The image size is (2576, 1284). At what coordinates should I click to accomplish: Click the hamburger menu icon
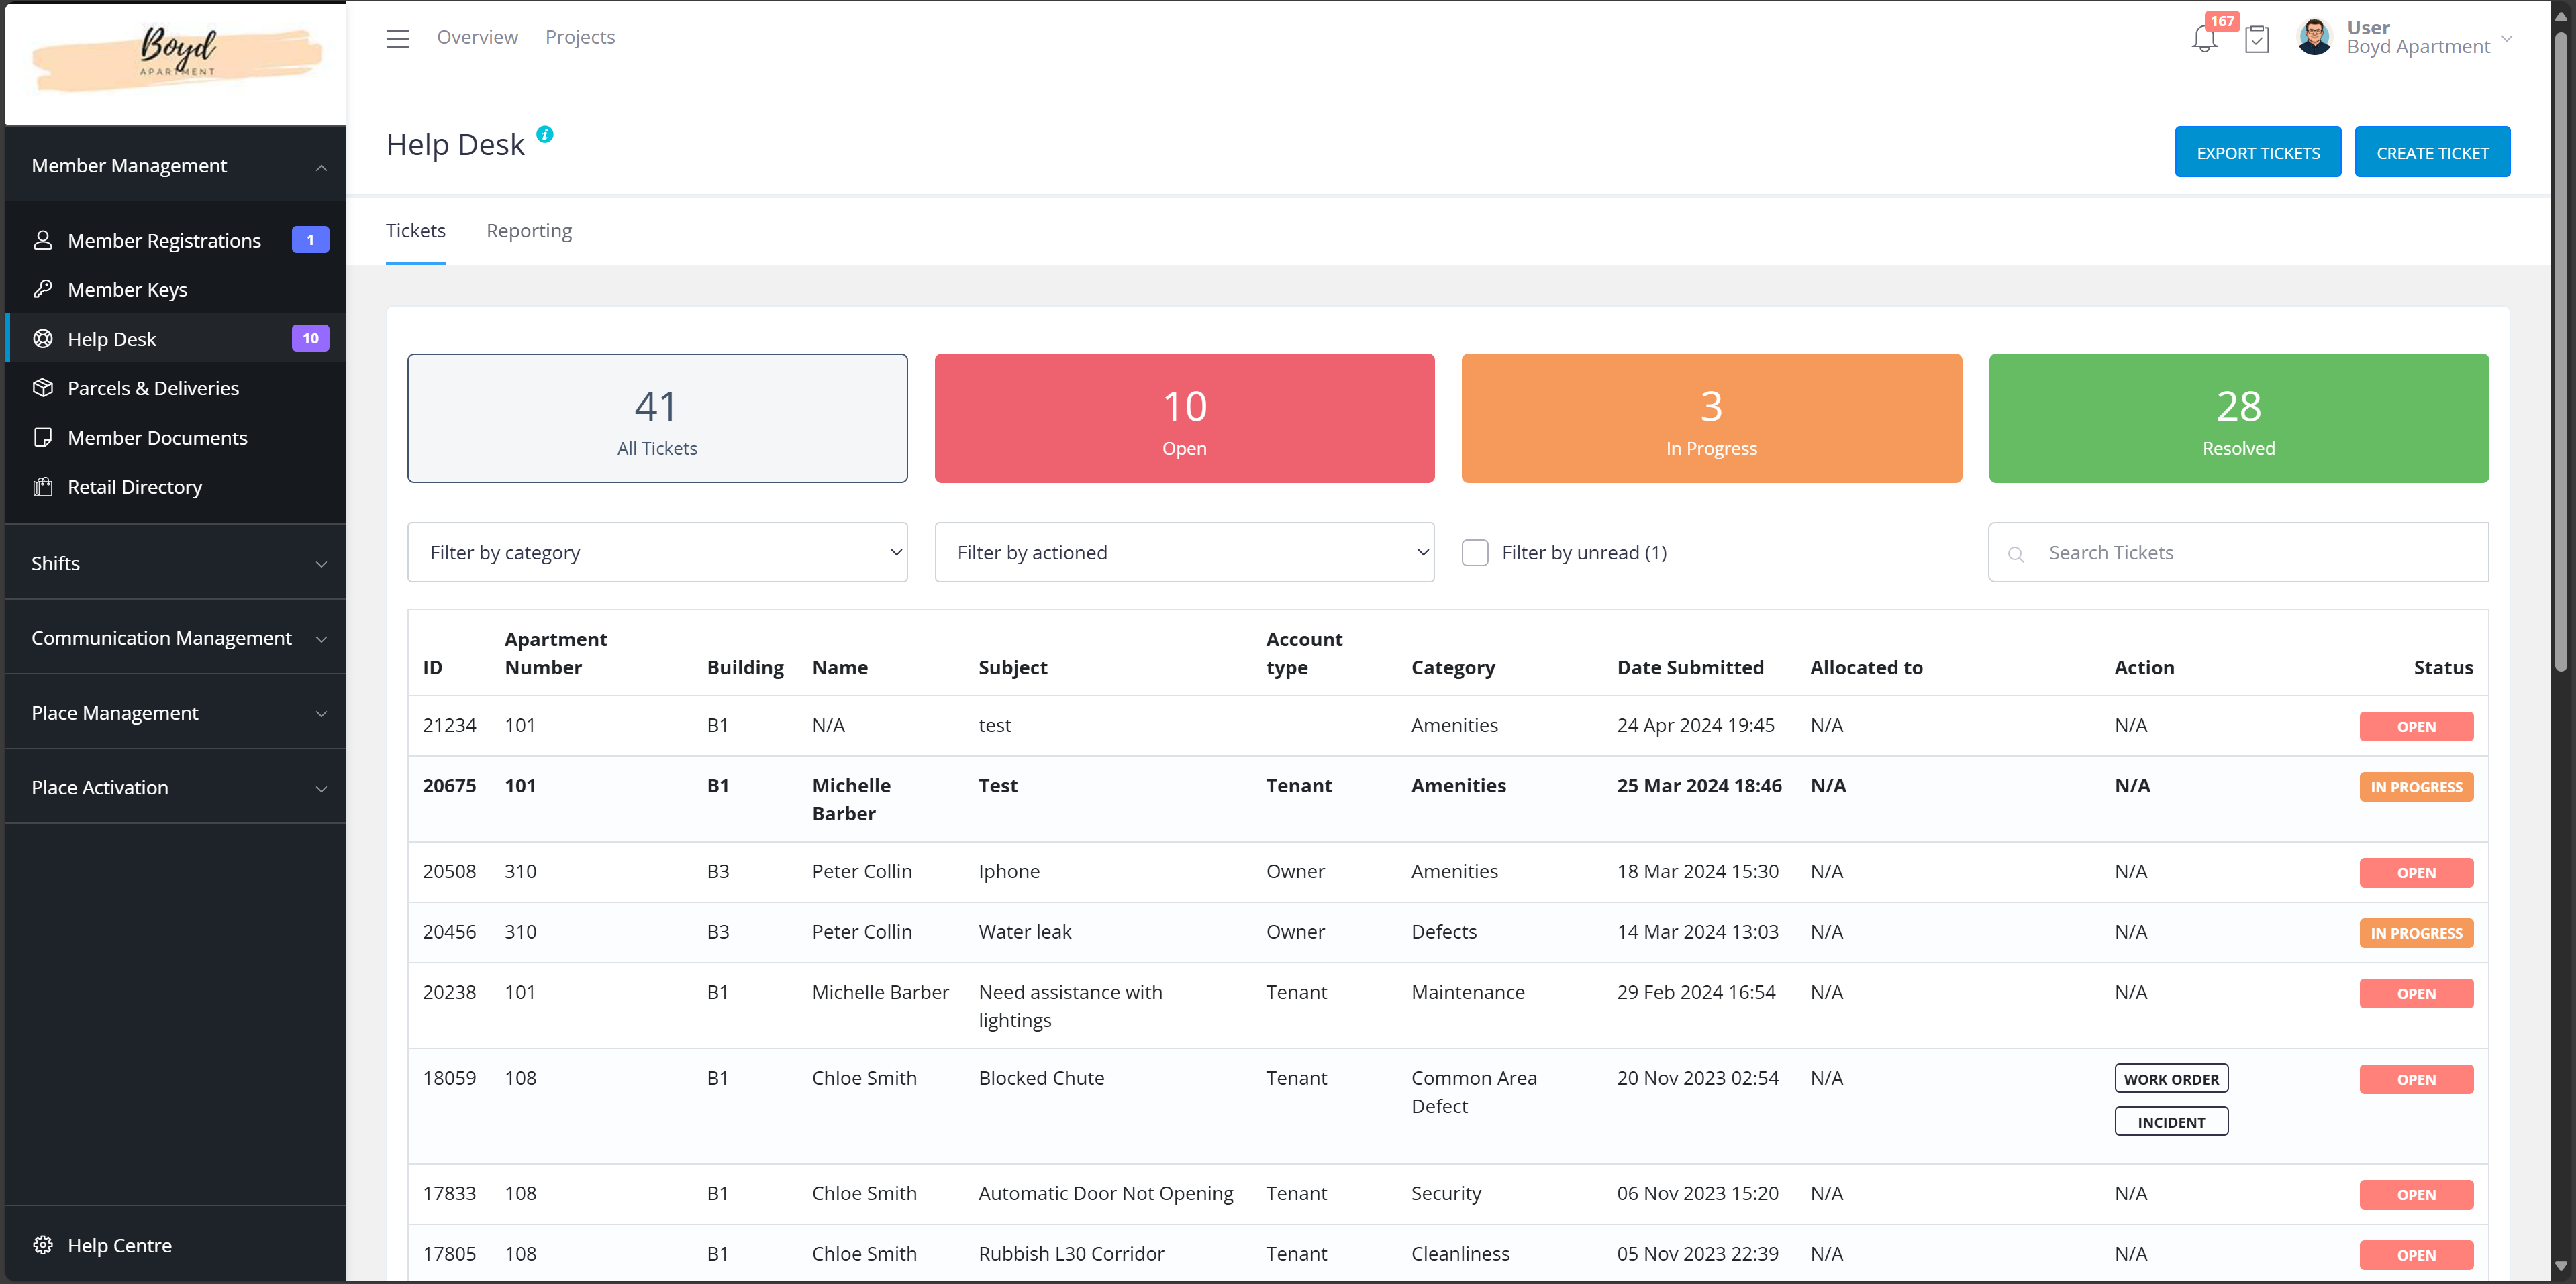398,38
